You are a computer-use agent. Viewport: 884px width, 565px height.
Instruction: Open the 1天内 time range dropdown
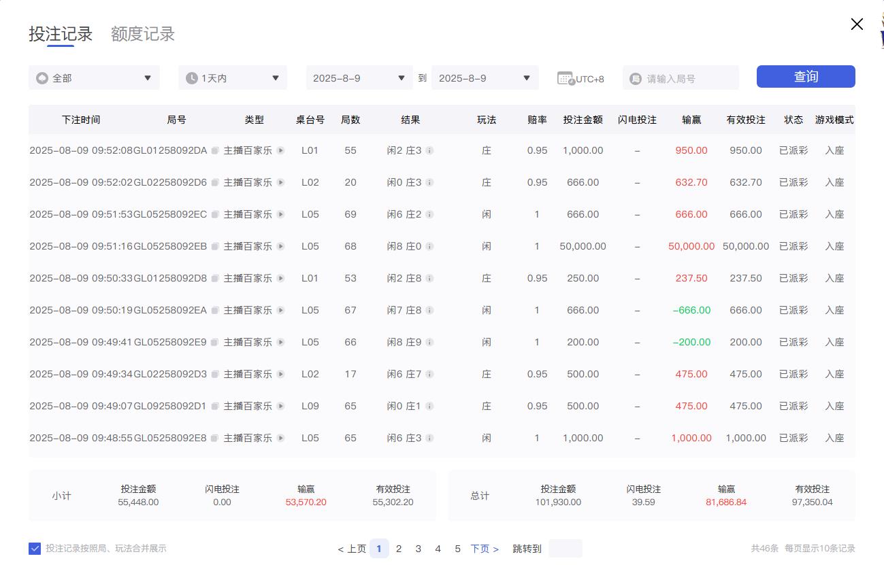tap(233, 78)
